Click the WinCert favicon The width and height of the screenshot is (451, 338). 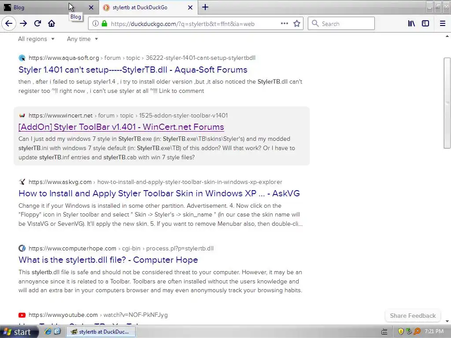22,116
